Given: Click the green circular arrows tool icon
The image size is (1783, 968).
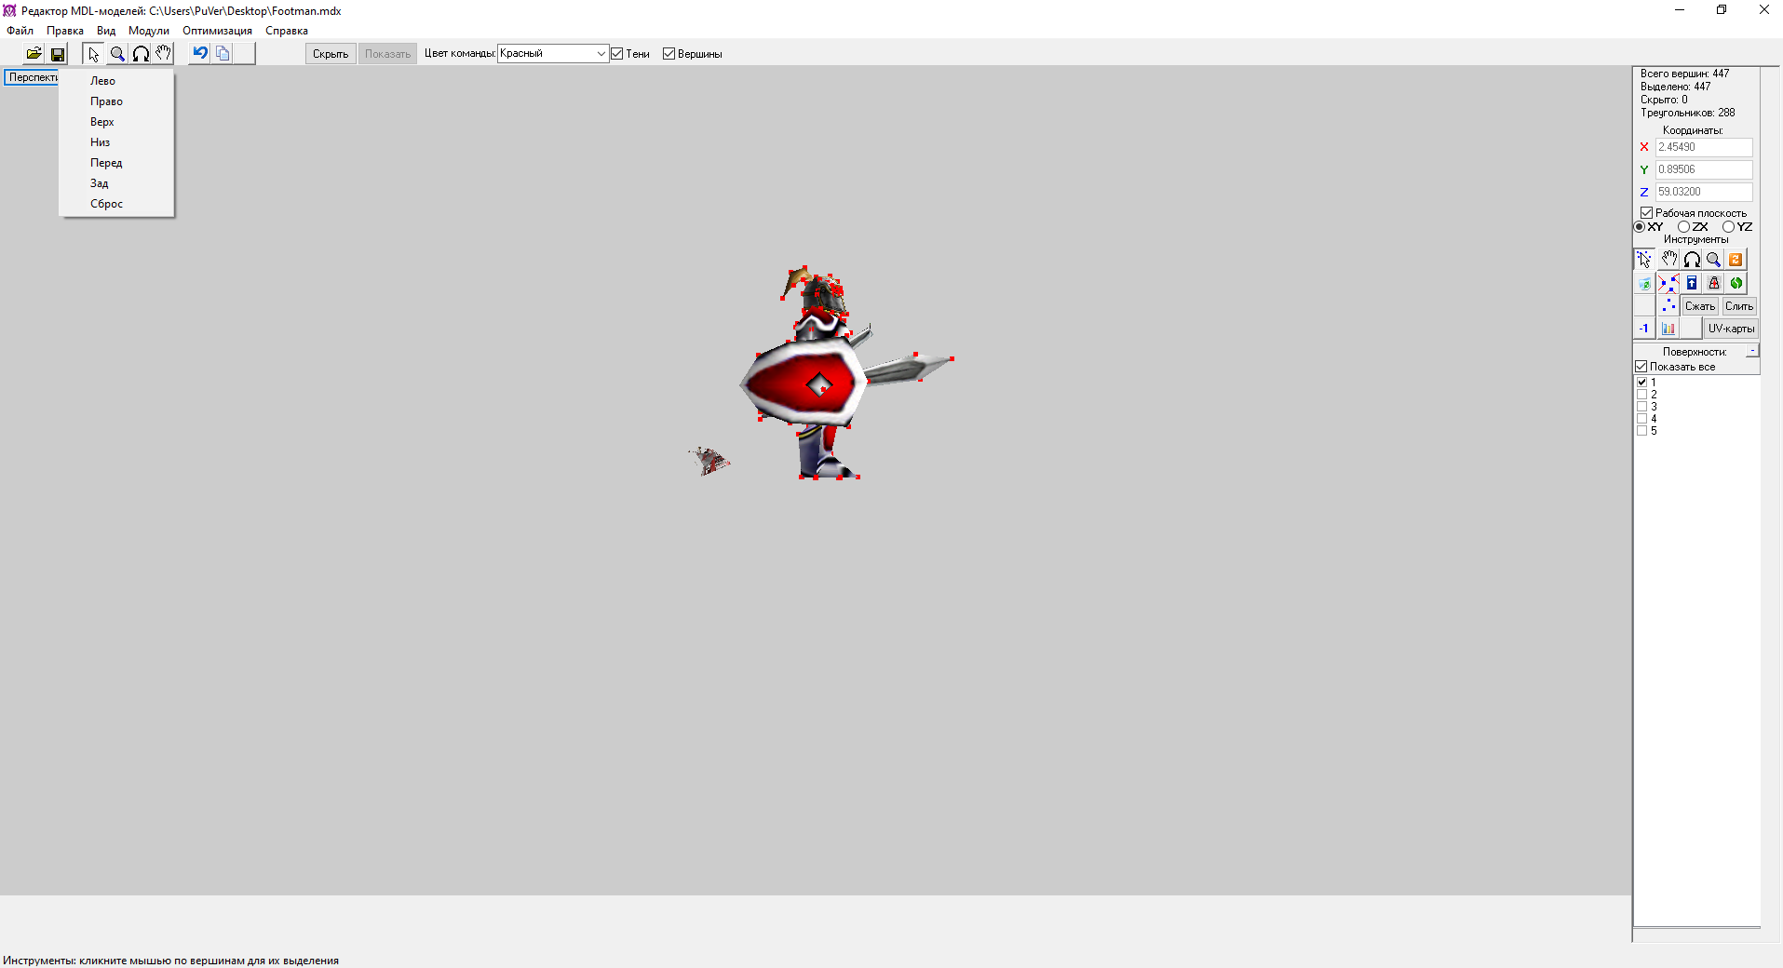Looking at the screenshot, I should [x=1736, y=283].
